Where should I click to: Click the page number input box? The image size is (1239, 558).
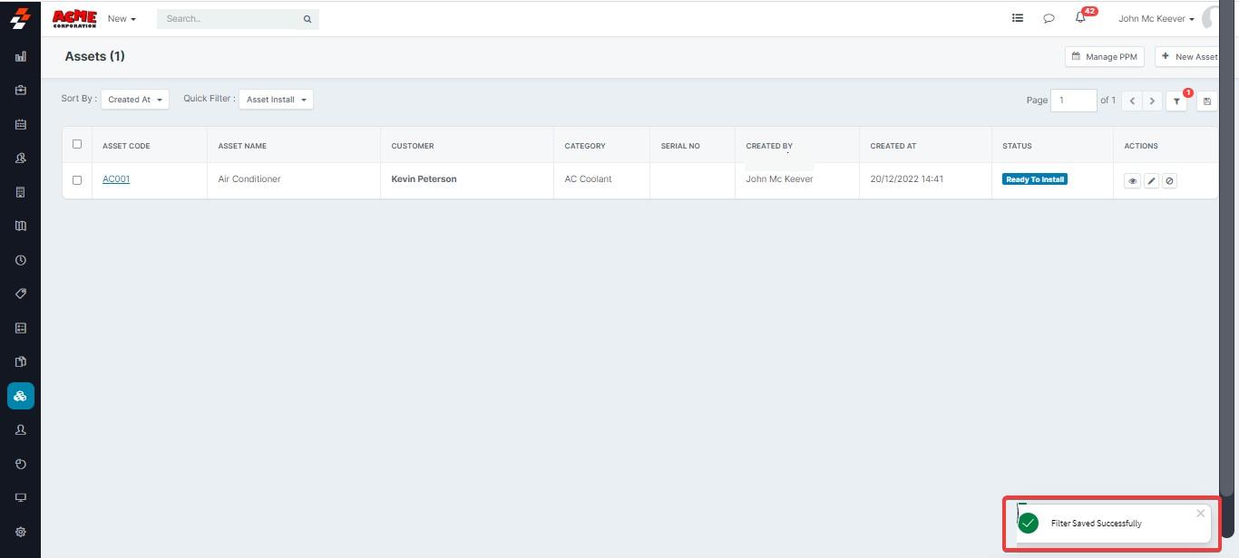pos(1074,101)
